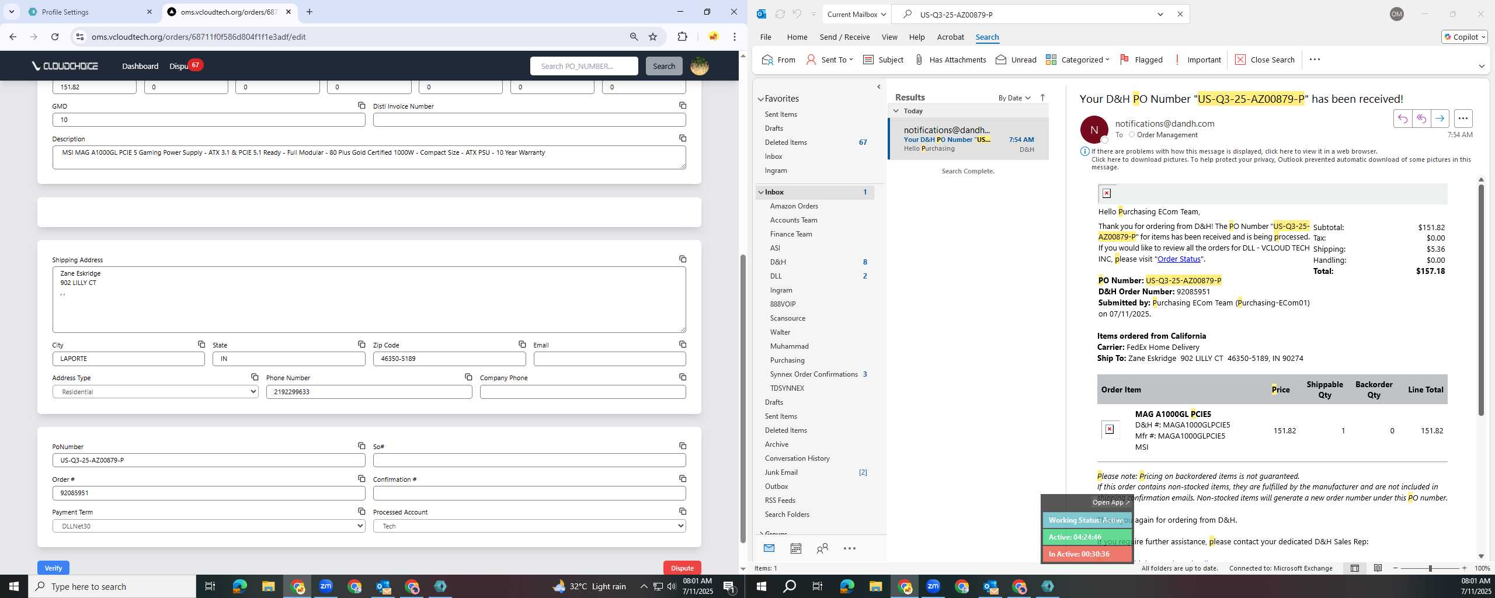Collapse the Inbox folder tree
The height and width of the screenshot is (598, 1495).
(x=761, y=192)
